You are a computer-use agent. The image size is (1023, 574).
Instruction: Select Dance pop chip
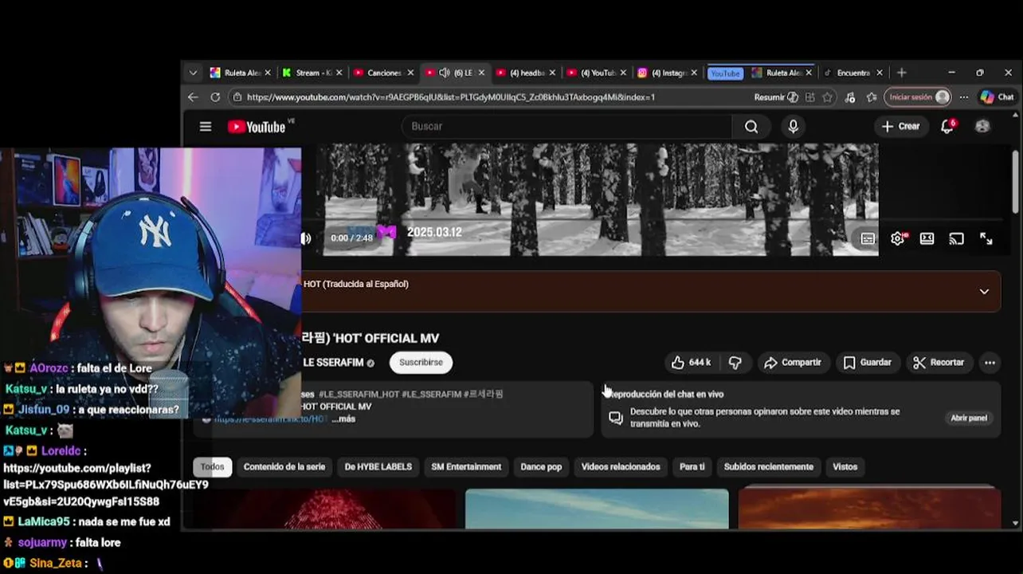coord(541,466)
